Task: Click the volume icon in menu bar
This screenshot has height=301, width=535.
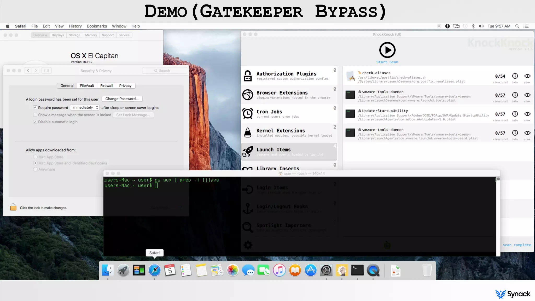Action: coord(481,26)
